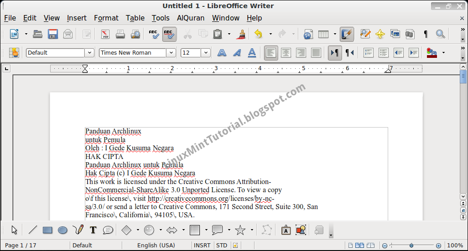Screen dimensions: 468x251
Task: Click zoom in plus button
Action: tap(438, 246)
